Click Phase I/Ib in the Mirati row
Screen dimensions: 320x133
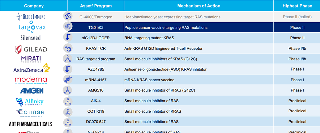tap(297, 59)
